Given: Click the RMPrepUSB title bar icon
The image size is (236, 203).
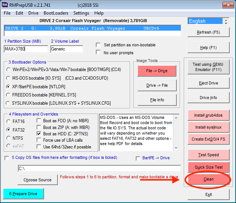Looking at the screenshot, I should [x=4, y=4].
